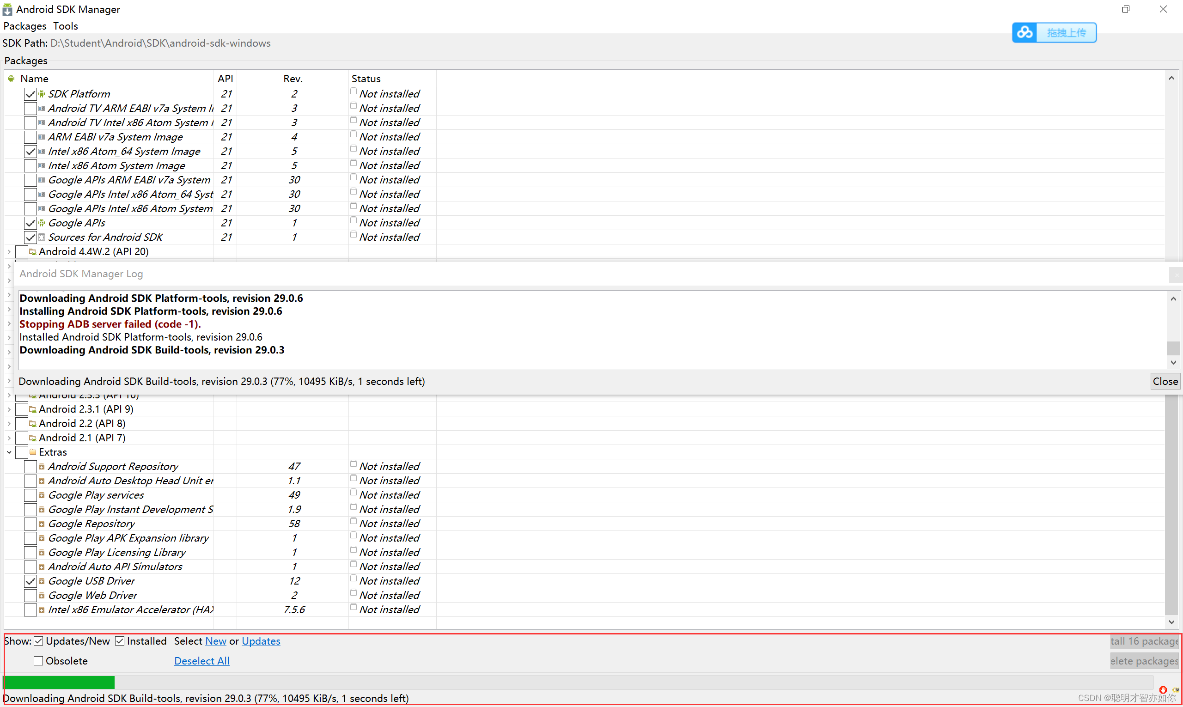Click the Updates selection link
1183x707 pixels.
point(261,641)
